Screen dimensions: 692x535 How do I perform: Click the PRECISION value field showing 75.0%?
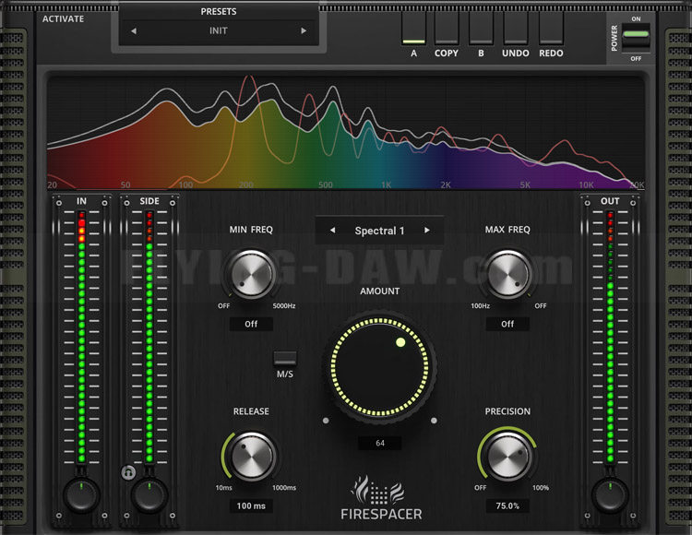(507, 505)
